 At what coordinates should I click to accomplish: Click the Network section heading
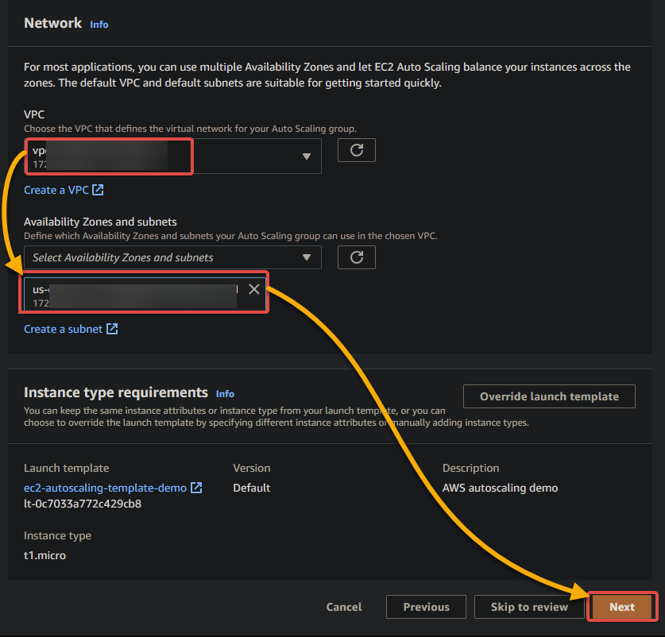point(53,23)
